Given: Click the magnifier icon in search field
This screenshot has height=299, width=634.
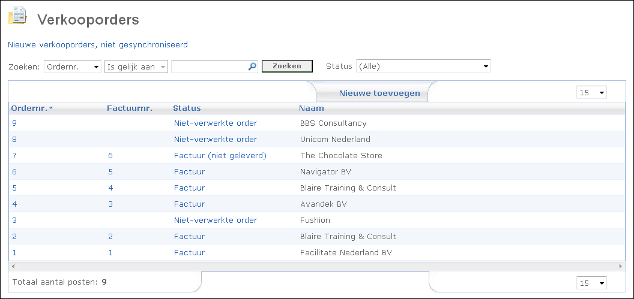Looking at the screenshot, I should [x=252, y=67].
